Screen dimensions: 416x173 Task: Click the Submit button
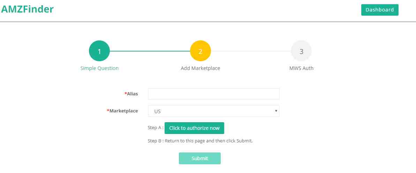click(x=199, y=158)
